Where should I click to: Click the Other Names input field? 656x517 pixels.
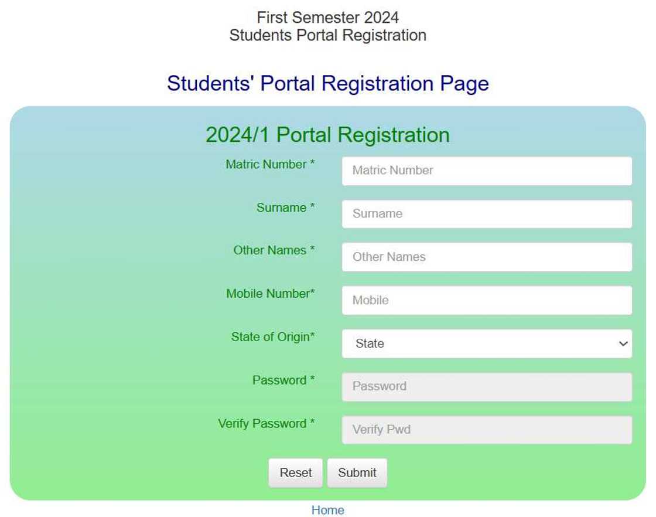pos(486,257)
